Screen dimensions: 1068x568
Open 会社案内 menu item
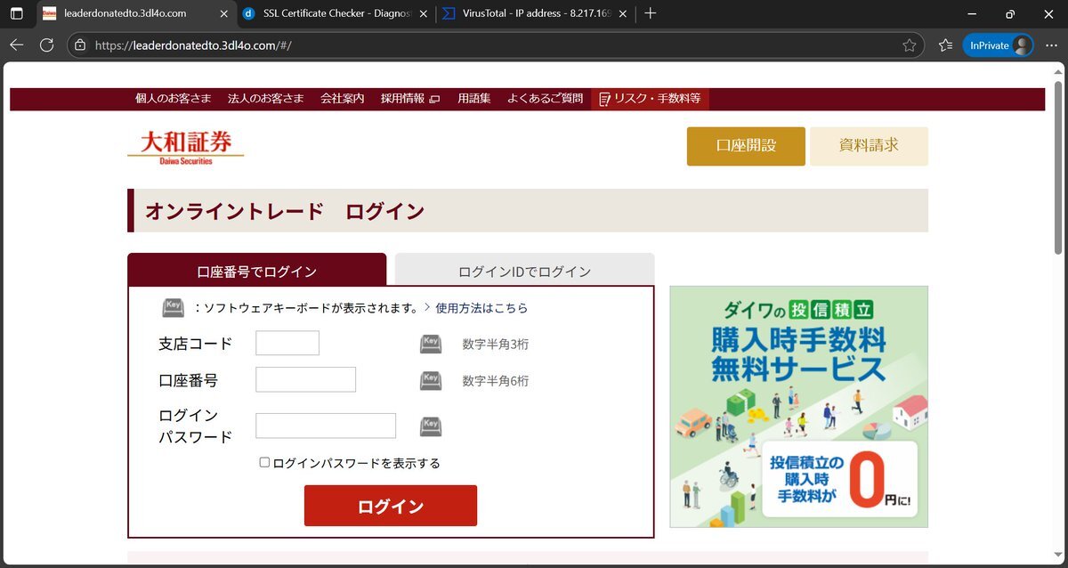343,99
